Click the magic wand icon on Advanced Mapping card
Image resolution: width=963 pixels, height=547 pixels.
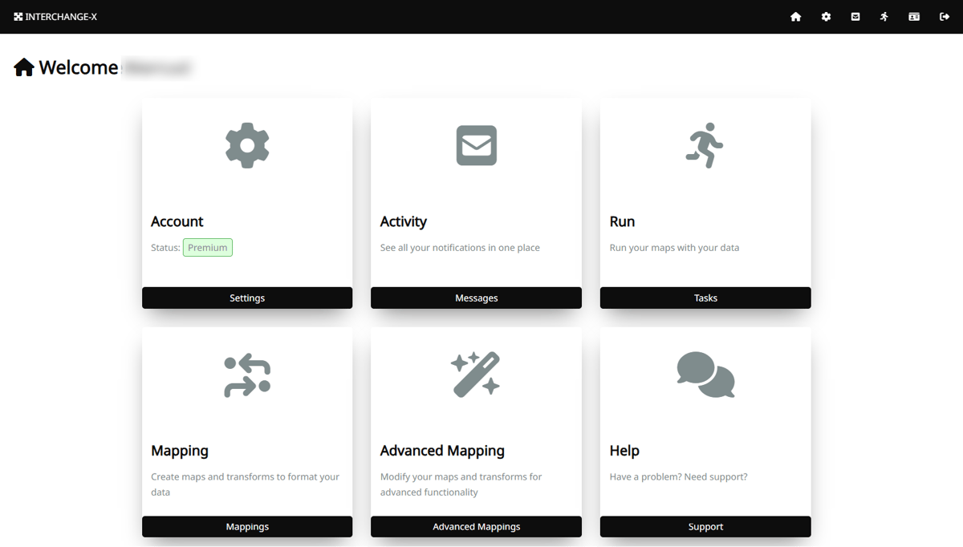[x=476, y=375]
